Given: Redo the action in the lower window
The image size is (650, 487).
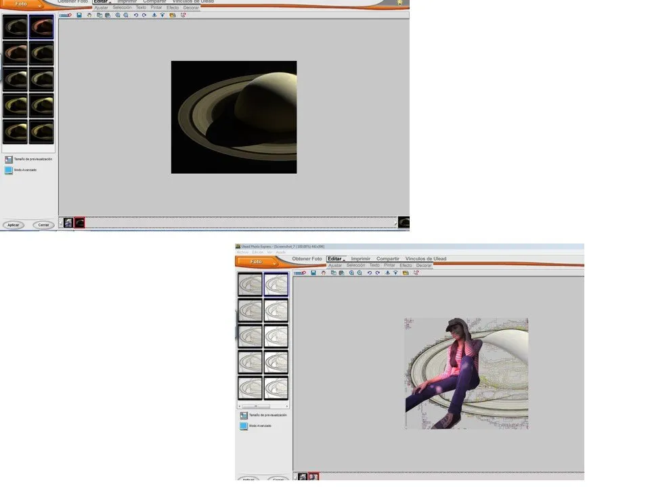Looking at the screenshot, I should [378, 273].
